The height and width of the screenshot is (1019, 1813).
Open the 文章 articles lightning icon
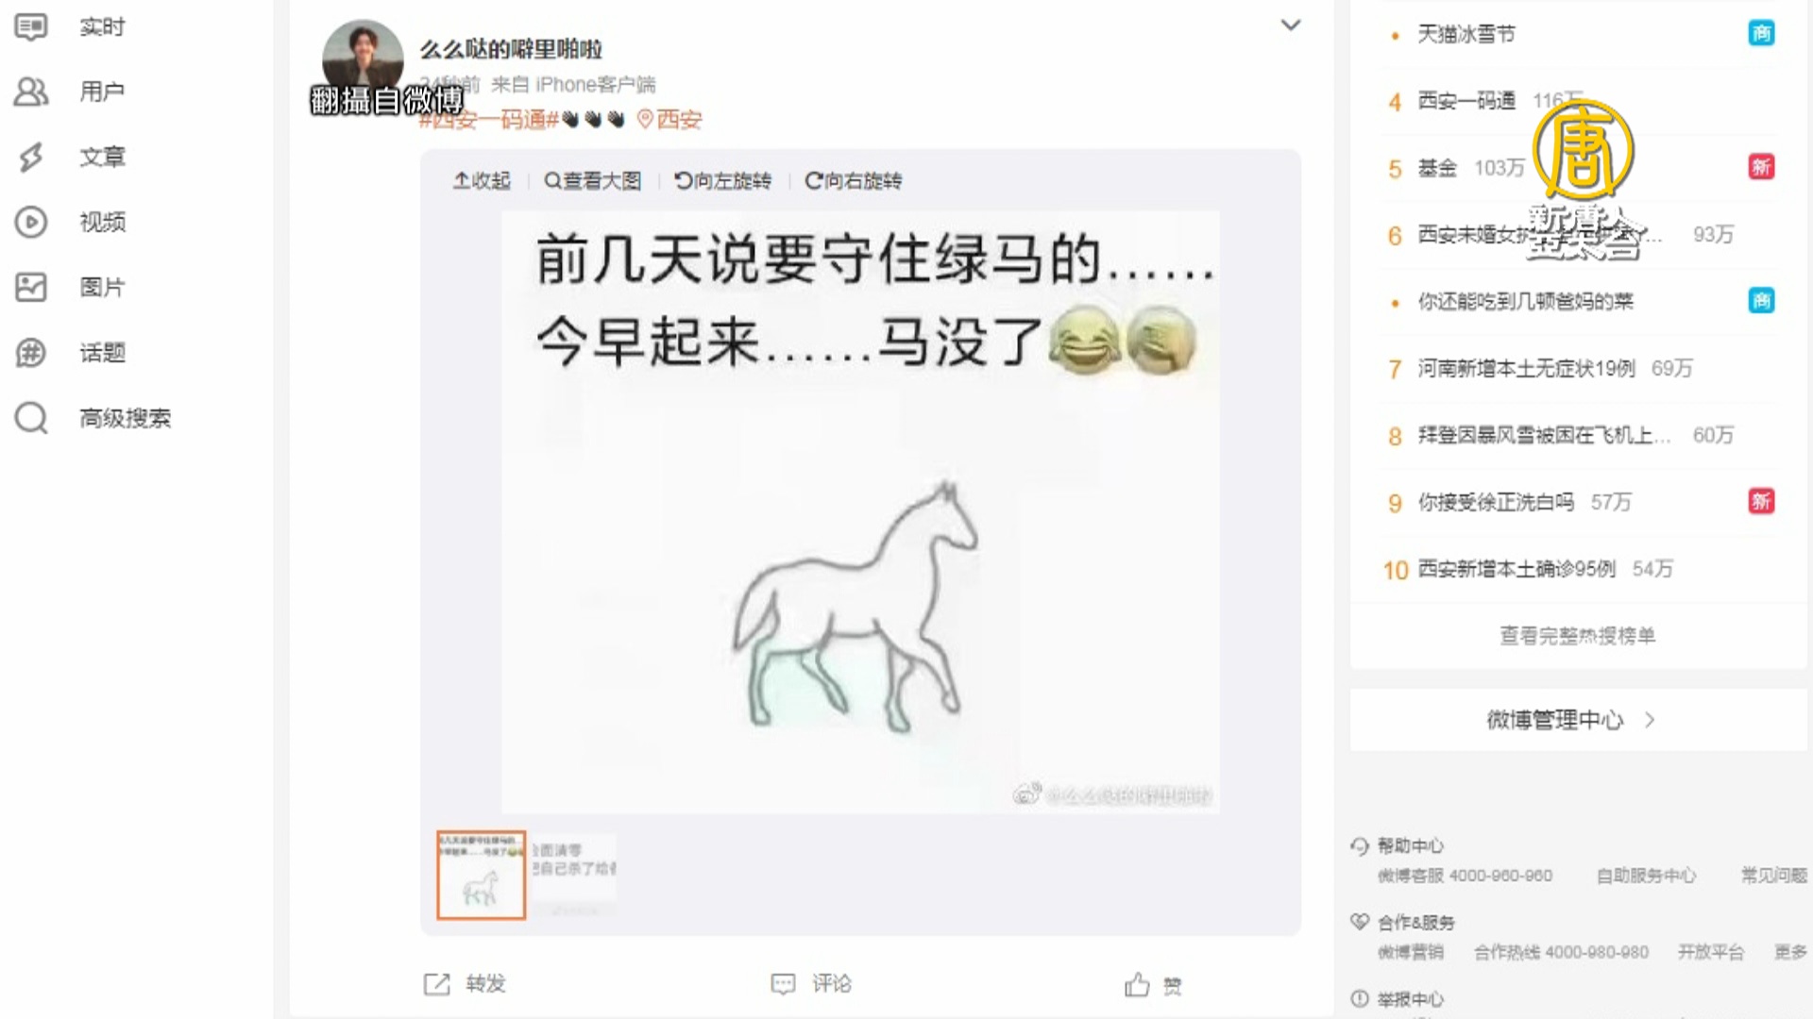[x=30, y=157]
